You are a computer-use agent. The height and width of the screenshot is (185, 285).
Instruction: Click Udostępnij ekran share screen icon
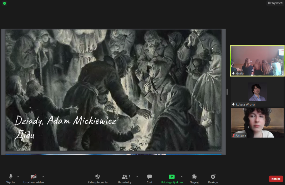point(172,177)
